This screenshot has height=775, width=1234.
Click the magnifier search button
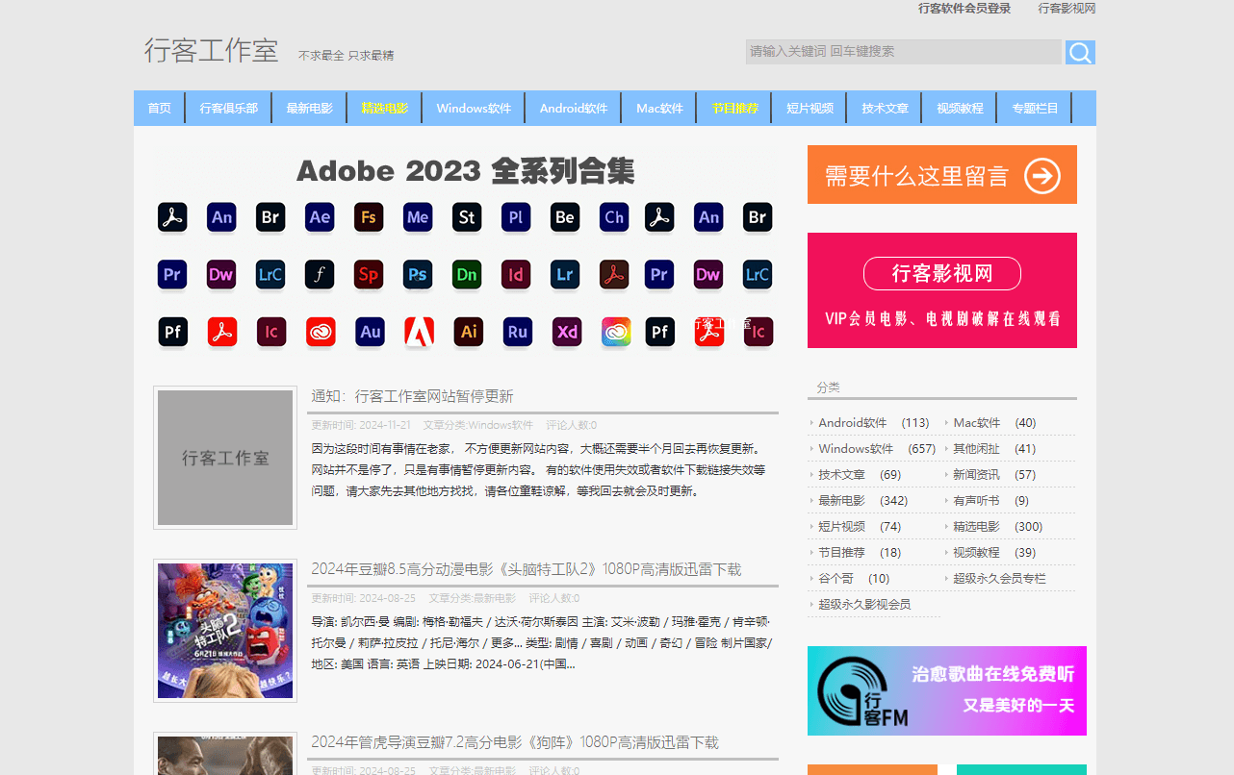click(x=1080, y=52)
